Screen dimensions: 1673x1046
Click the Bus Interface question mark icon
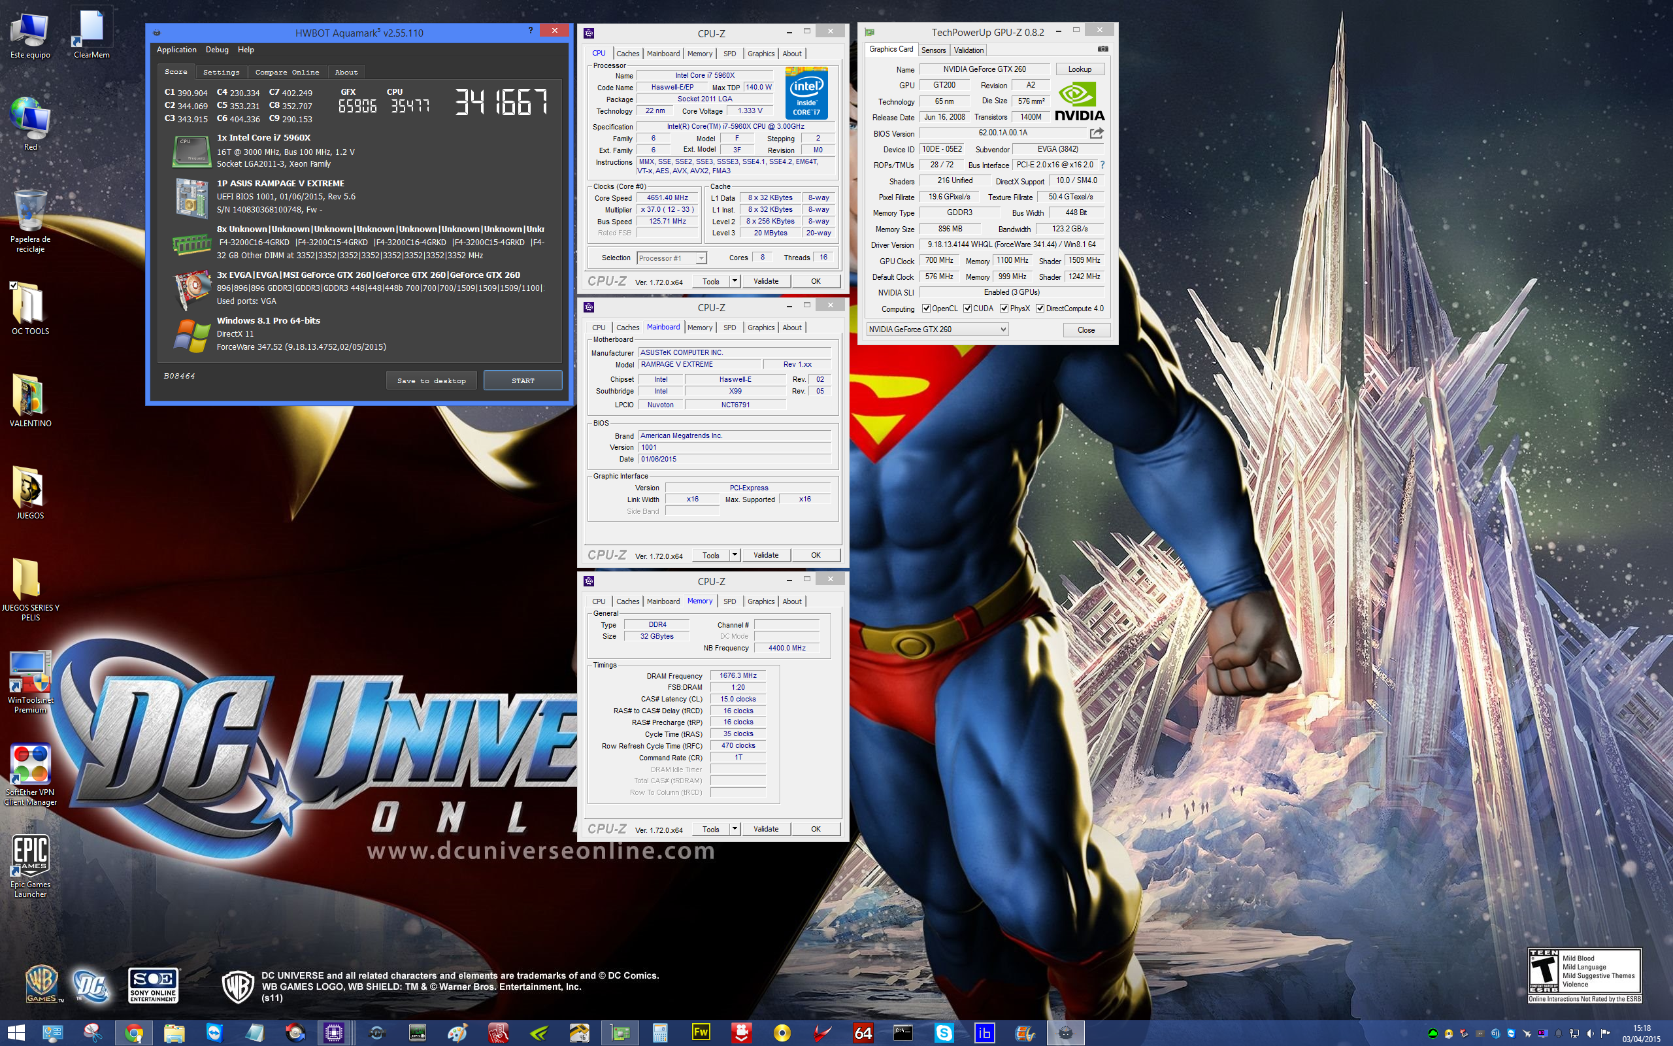pos(1102,165)
